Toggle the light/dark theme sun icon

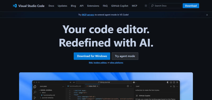pyautogui.click(x=146, y=6)
